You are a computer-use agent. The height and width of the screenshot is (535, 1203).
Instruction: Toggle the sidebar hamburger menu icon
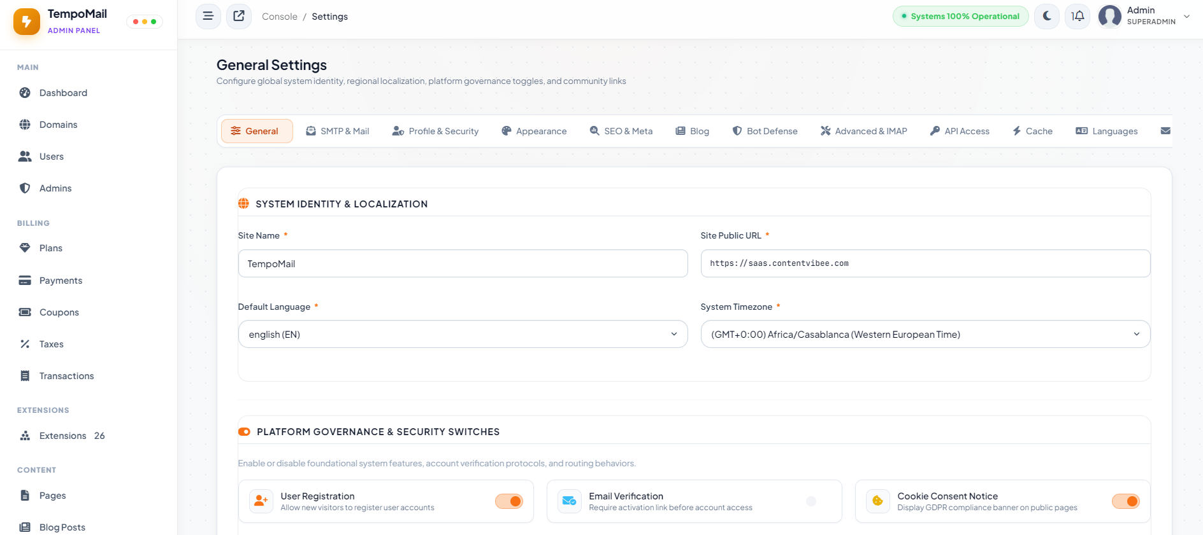click(x=208, y=17)
